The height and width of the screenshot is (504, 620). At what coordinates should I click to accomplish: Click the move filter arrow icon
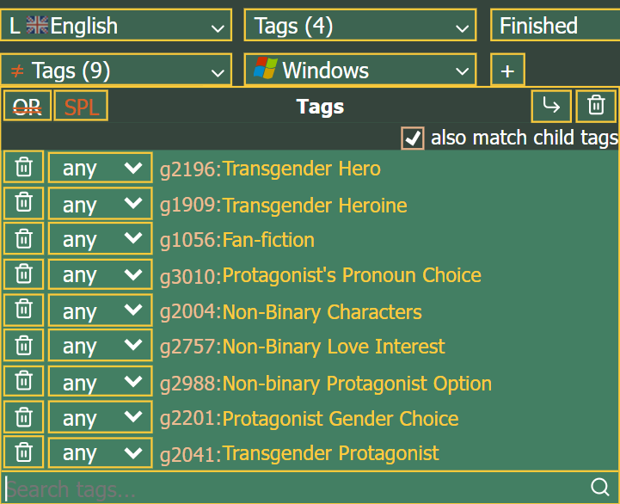[551, 106]
